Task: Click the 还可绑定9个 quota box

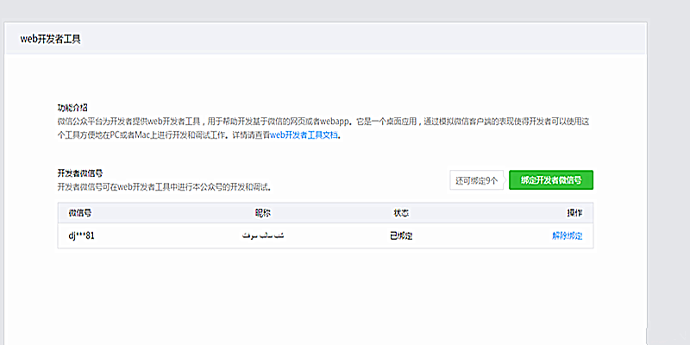Action: click(476, 180)
